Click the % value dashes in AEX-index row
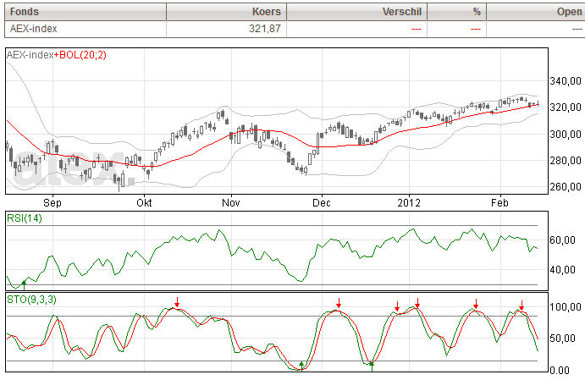585x380 pixels. pos(476,29)
